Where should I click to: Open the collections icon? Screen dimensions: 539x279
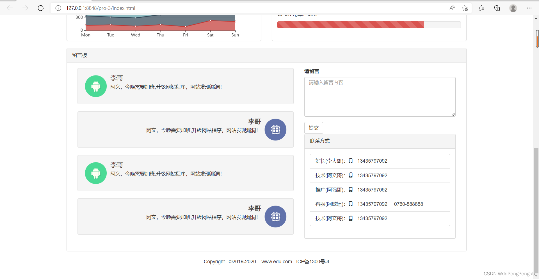pos(497,8)
